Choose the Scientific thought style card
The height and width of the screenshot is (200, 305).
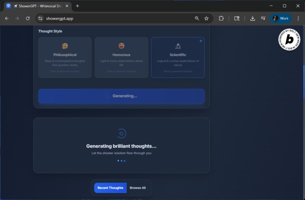(x=178, y=57)
